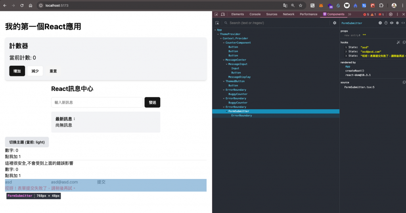Open the Chrome profile avatar
This screenshot has height=213, width=406.
coord(394,6)
